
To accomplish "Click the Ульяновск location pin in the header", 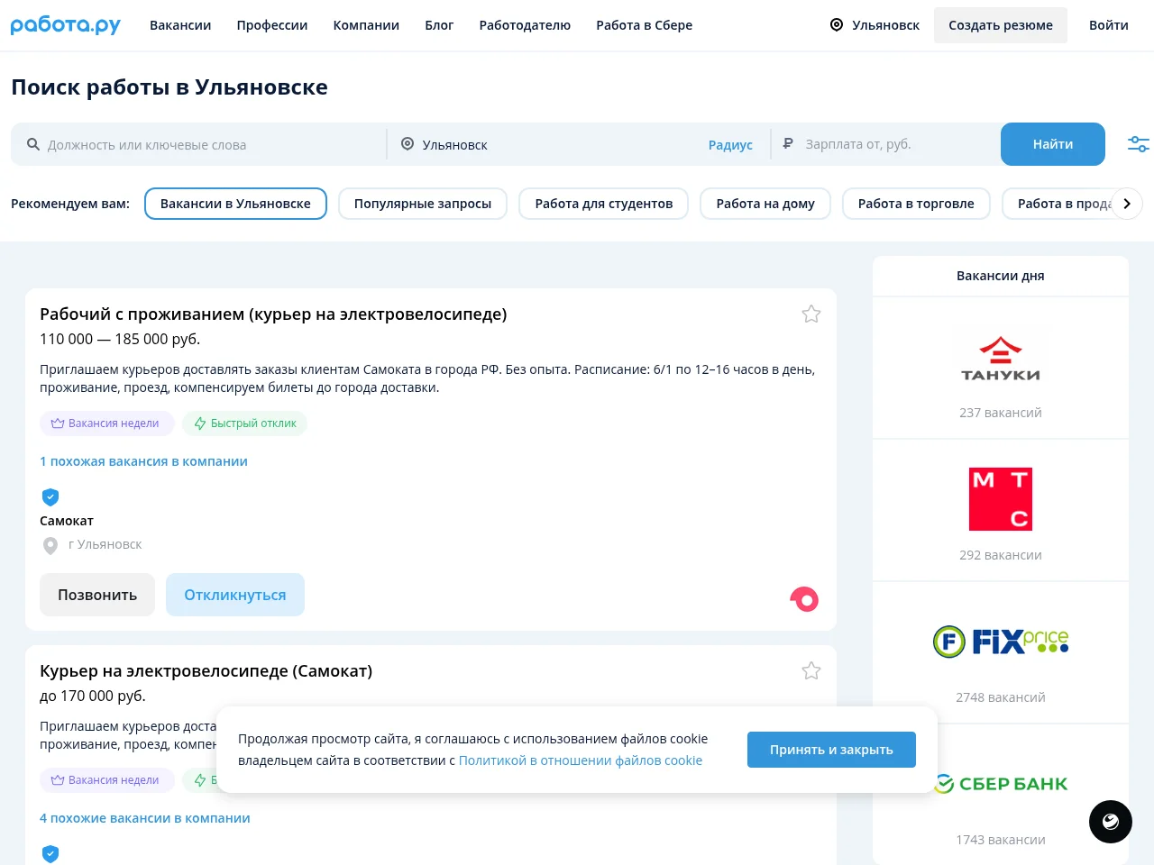I will coord(837,25).
